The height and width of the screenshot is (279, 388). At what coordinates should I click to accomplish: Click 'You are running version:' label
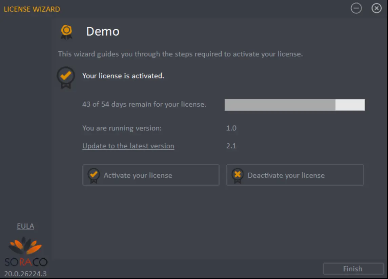click(x=122, y=128)
